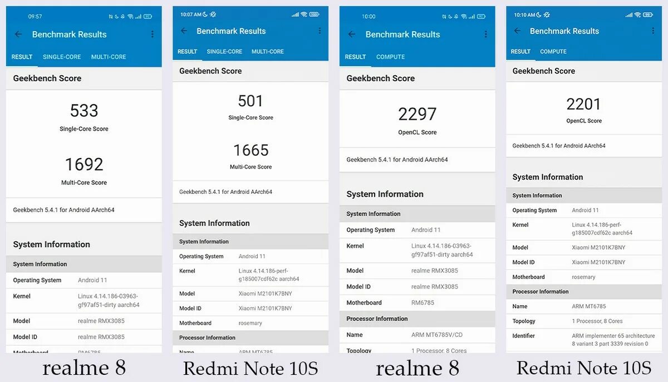
Task: Tap Model row on the 10:10 AM screen
Action: pos(584,247)
